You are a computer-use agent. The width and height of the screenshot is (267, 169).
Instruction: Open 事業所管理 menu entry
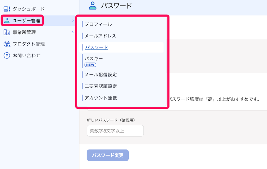click(x=24, y=32)
